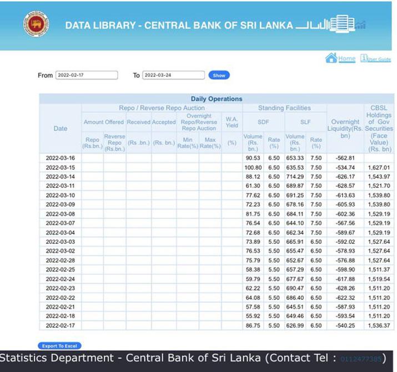Screen dimensions: 397x372
Task: Click SDF volume value 90.53
Action: pos(253,158)
